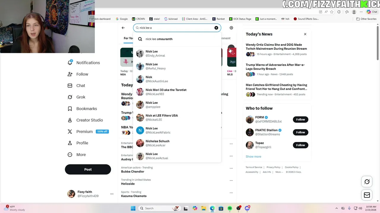Open Grok in the sidebar

tap(76, 97)
